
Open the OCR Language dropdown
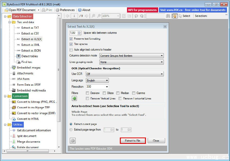(97, 80)
